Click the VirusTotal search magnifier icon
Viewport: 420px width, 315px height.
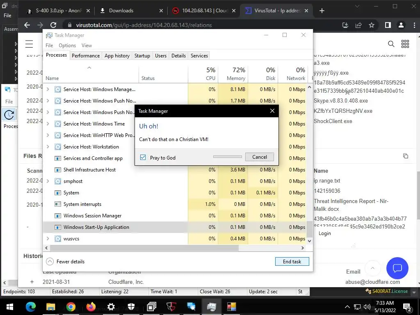[x=391, y=43]
